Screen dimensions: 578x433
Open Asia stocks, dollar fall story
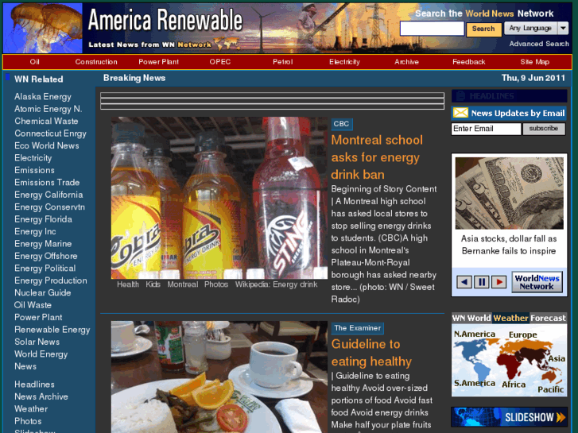[x=509, y=245]
